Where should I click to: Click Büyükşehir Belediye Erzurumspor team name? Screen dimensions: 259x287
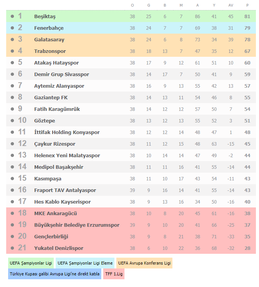pos(77,225)
